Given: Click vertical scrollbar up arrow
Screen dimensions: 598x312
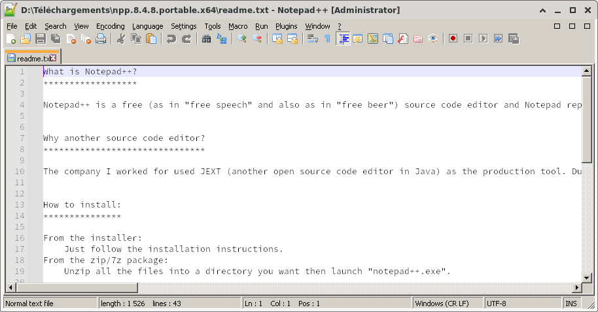Looking at the screenshot, I should [587, 70].
